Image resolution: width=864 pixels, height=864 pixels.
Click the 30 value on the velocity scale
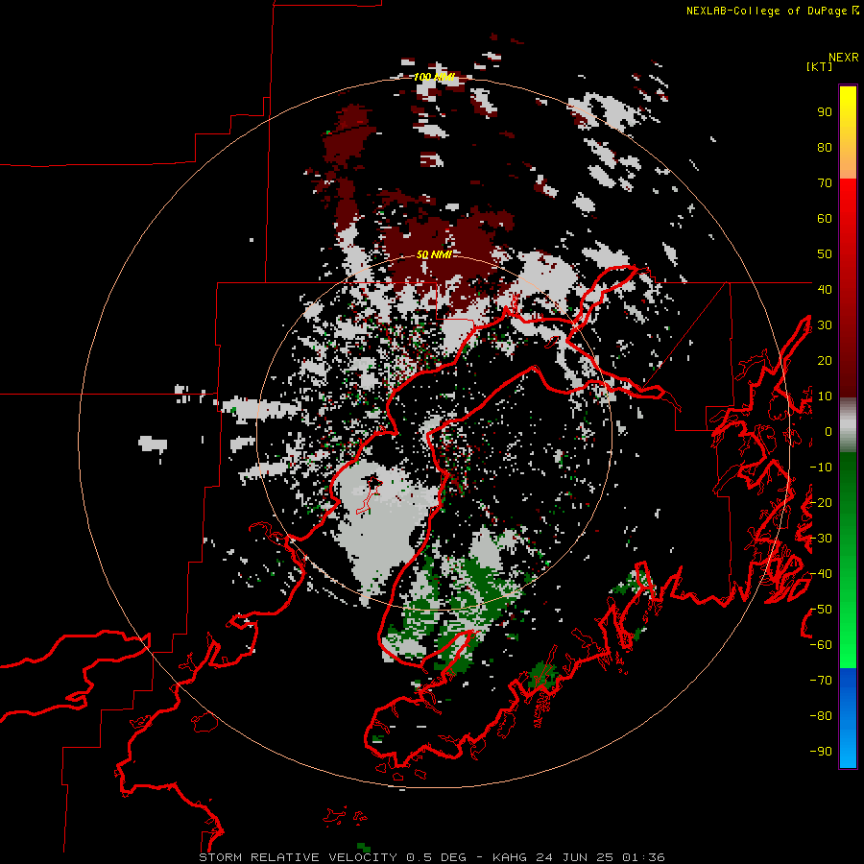coord(825,325)
